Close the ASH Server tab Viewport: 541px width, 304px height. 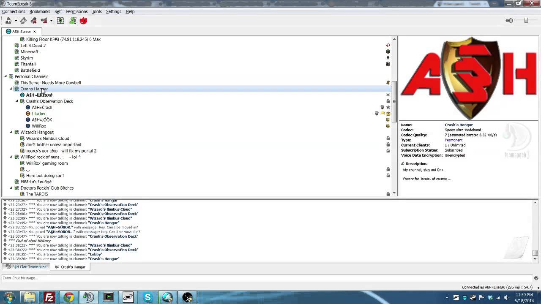pos(35,32)
